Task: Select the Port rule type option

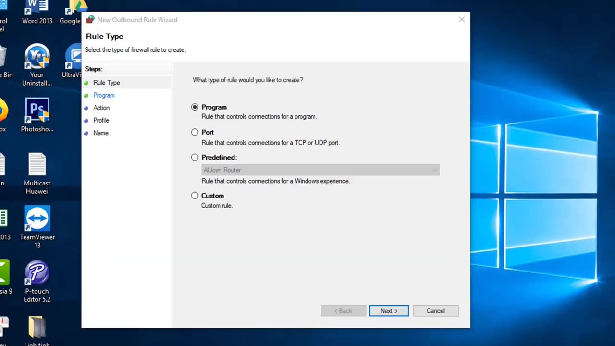Action: (x=195, y=132)
